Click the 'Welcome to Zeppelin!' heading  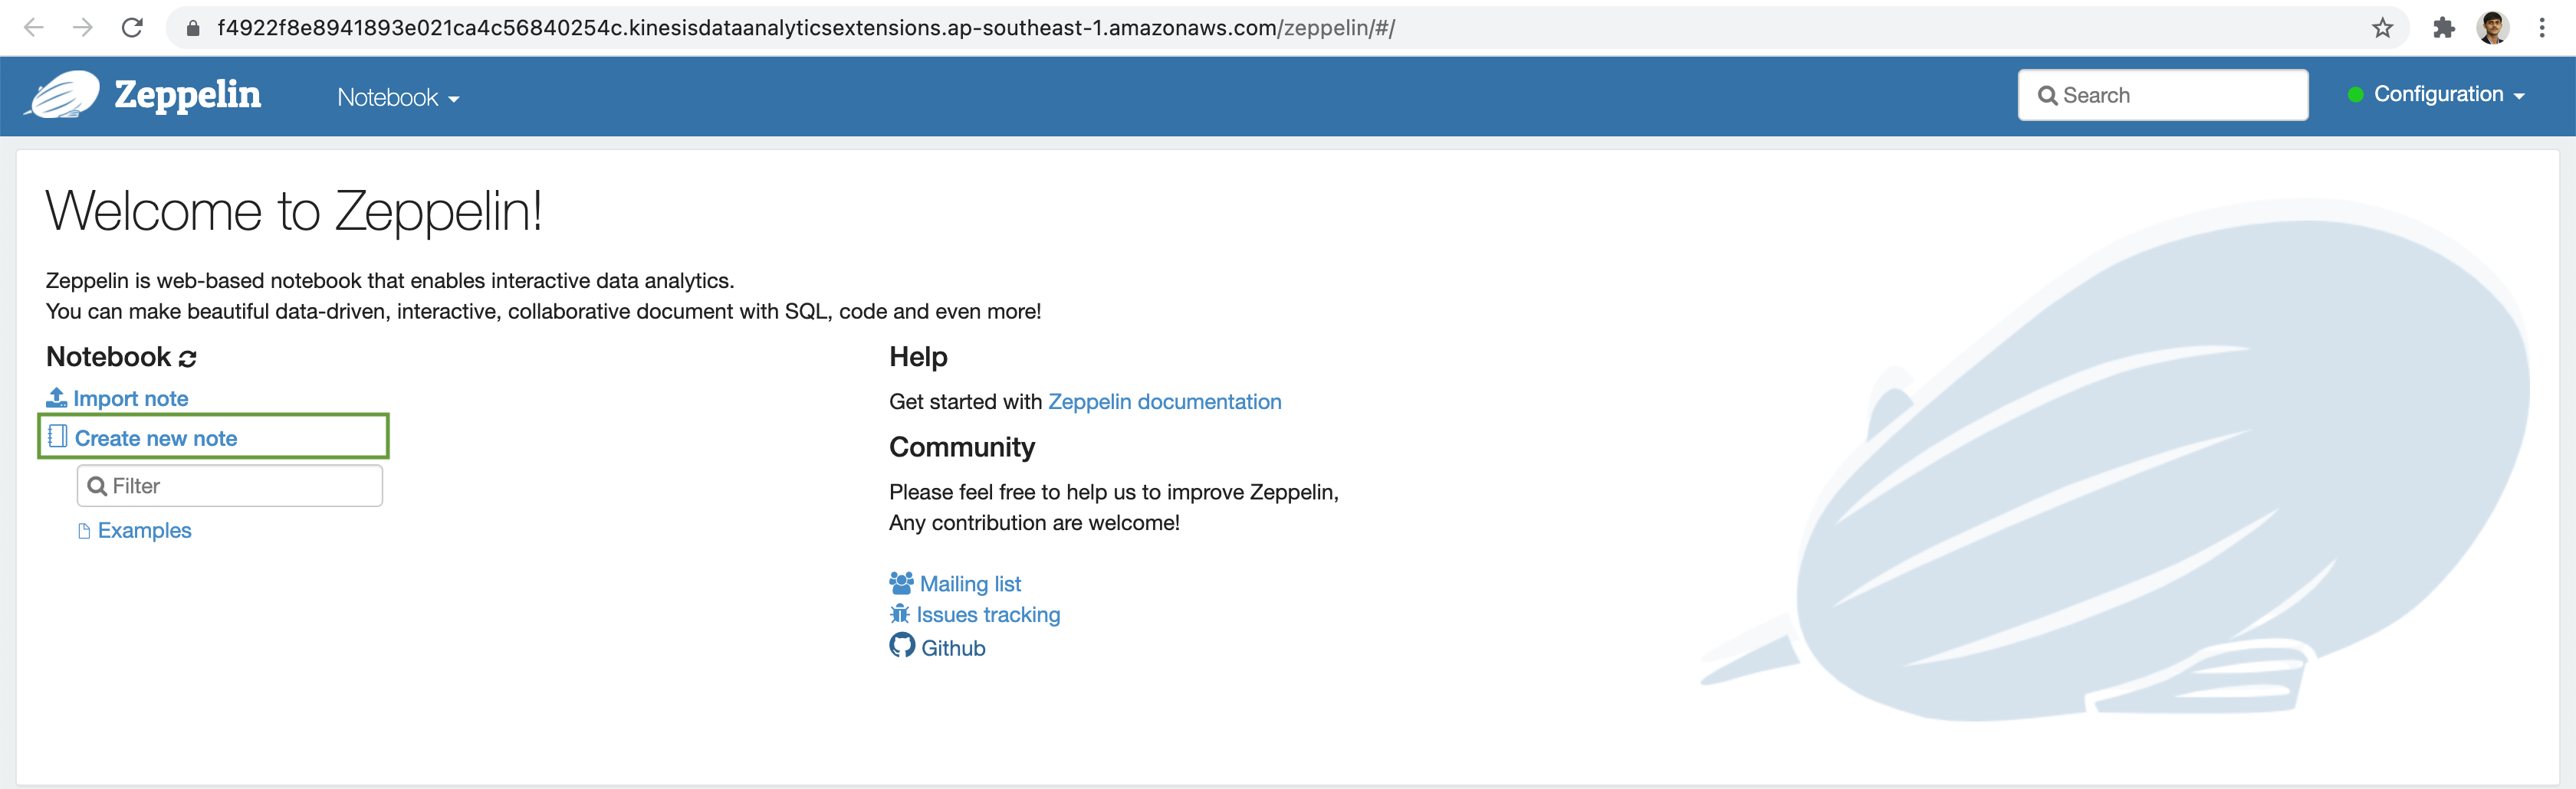point(294,211)
